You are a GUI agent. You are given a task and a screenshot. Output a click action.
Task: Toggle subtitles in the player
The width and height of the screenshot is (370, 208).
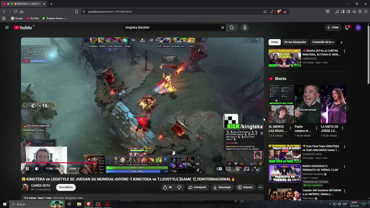pyautogui.click(x=228, y=169)
